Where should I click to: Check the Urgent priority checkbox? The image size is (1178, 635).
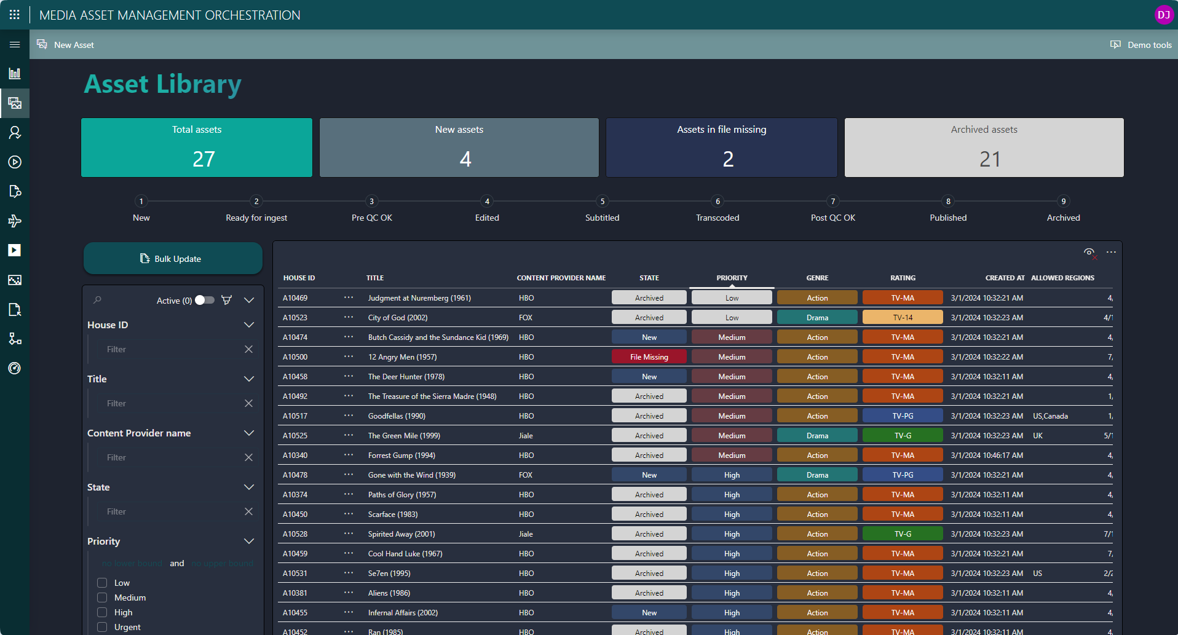(x=102, y=627)
